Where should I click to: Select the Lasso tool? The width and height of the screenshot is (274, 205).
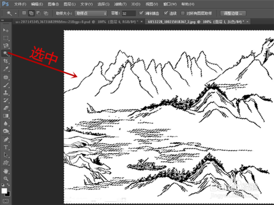click(5, 45)
